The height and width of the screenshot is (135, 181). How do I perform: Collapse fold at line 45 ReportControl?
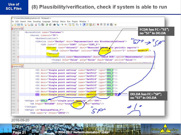coord(18,57)
